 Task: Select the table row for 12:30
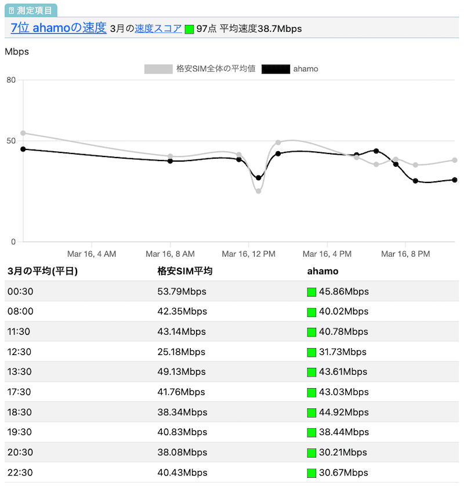coord(232,352)
